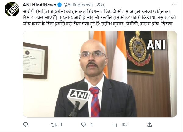Image resolution: width=183 pixels, height=132 pixels.
Task: Open the three-dot more options menu
Action: 174,5
